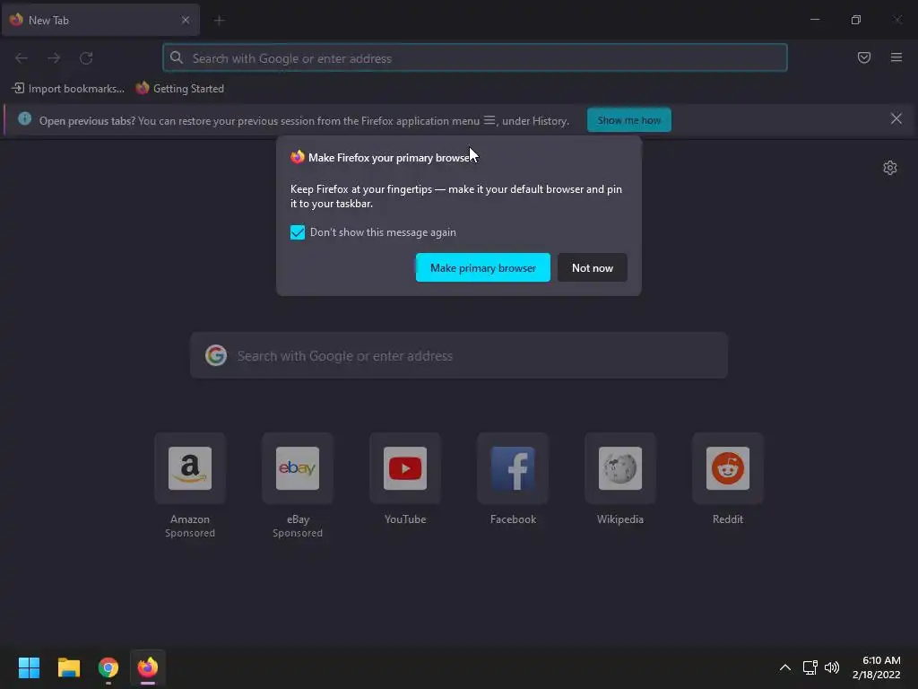Click Firefox icon in the taskbar

[x=148, y=667]
